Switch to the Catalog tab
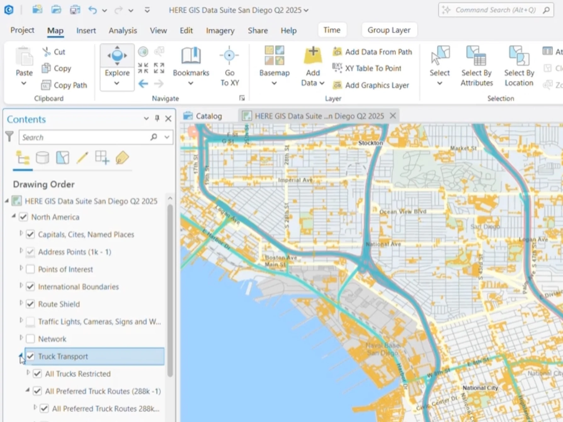563x422 pixels. coord(209,116)
